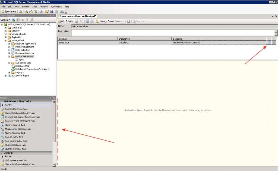The height and width of the screenshot is (171, 278).
Task: Select the Policy Management node
Action: 24,47
